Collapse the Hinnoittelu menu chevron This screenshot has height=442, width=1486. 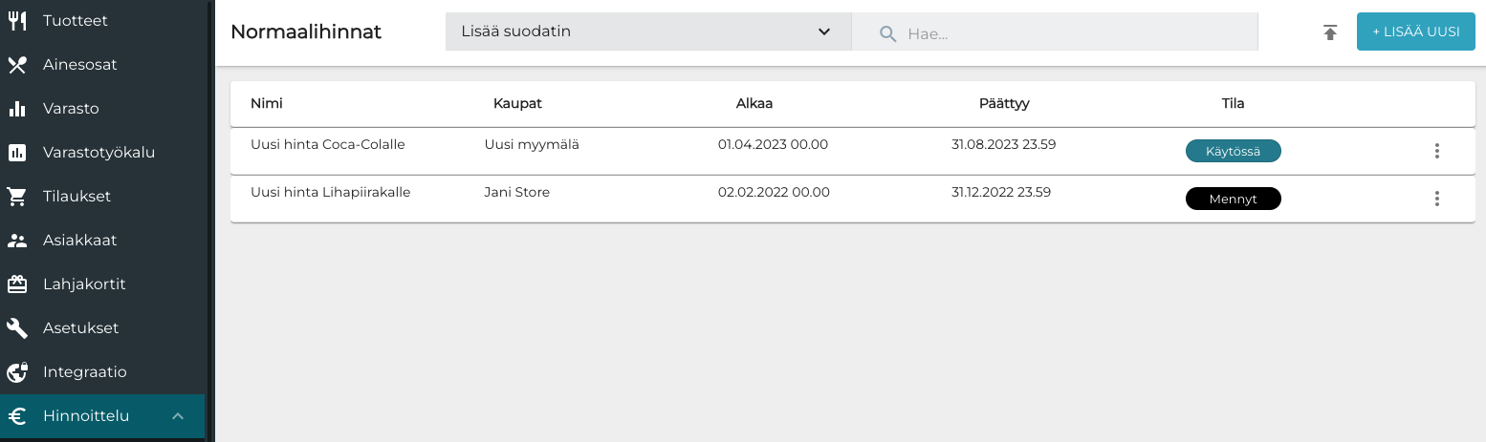(178, 416)
